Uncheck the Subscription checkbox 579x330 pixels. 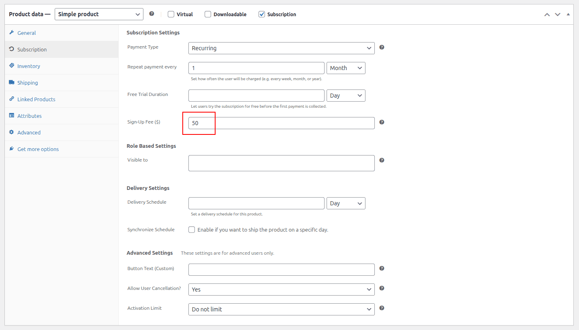pyautogui.click(x=262, y=14)
